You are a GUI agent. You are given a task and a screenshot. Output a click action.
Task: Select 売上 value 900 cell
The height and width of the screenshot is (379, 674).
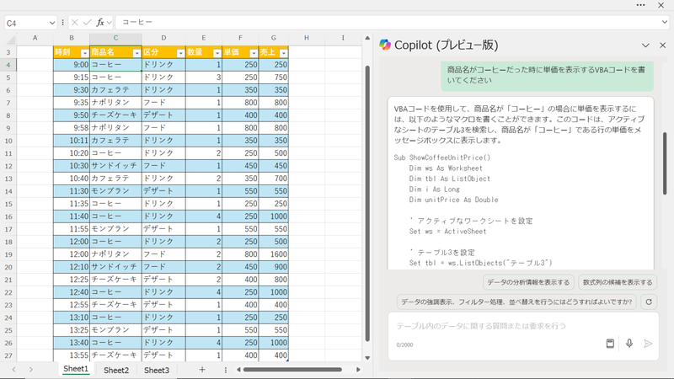tap(273, 267)
